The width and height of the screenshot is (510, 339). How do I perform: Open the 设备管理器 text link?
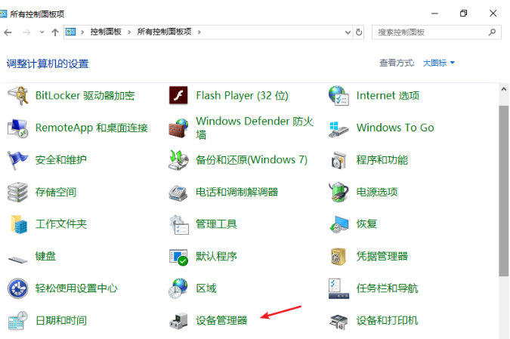pos(221,321)
